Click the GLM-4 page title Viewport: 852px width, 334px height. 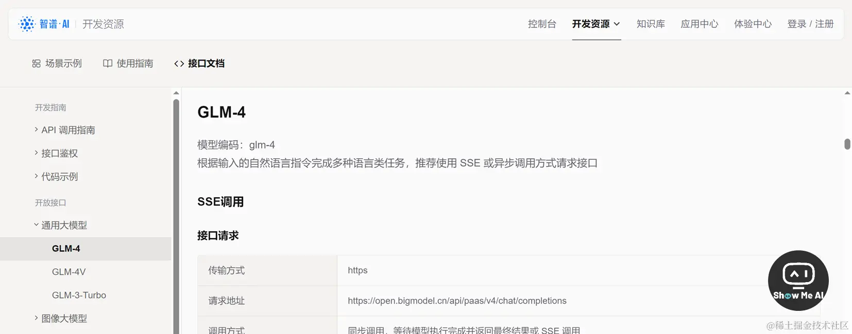coord(221,112)
